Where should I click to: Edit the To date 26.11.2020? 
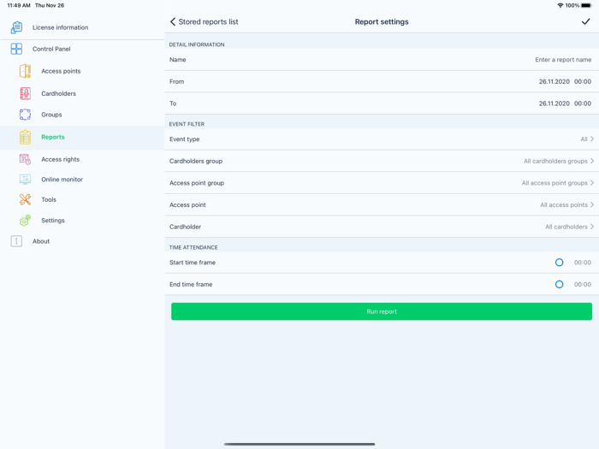tap(554, 103)
